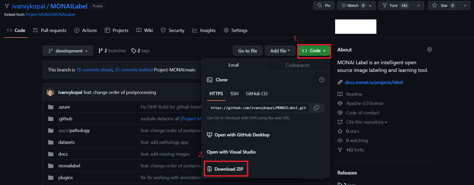Screen dimensions: 474x185
Task: Expand the Add file dropdown
Action: click(280, 51)
